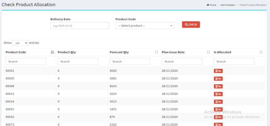
Task: Click the No badge for product 60014
Action: [218, 102]
